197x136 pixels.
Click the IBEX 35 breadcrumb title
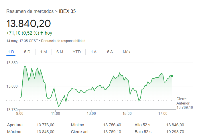(67, 11)
